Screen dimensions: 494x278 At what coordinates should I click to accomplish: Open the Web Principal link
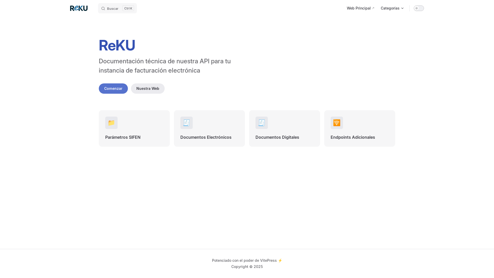[x=360, y=8]
